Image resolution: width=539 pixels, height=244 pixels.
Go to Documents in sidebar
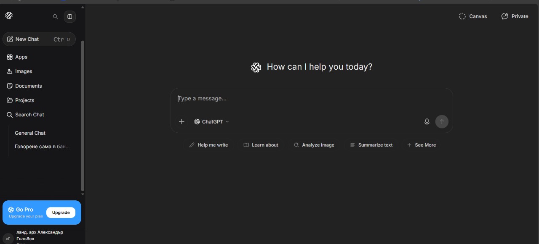point(28,86)
